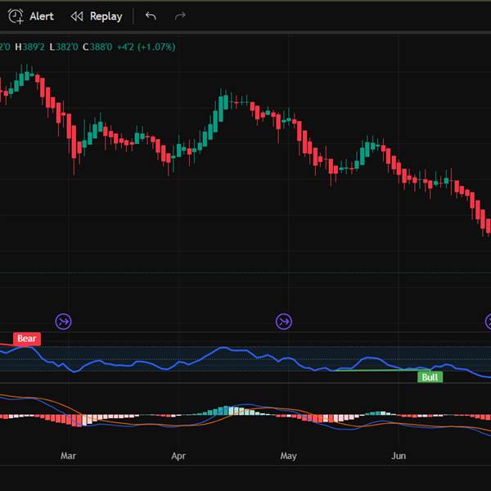The image size is (491, 491).
Task: Open the Alert creation button
Action: [31, 16]
